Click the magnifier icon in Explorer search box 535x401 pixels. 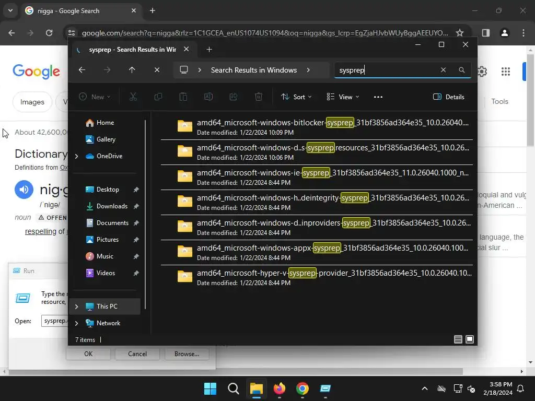click(462, 70)
